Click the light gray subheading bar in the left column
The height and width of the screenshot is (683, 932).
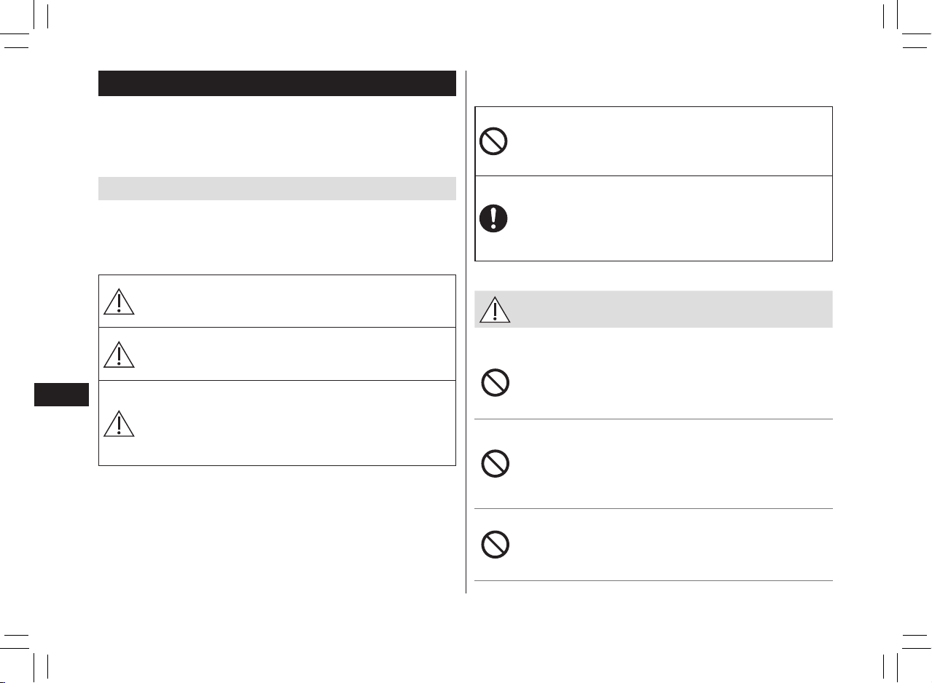277,189
